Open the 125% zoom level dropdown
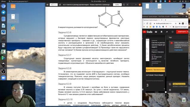Viewport: 190px width, 107px height. pyautogui.click(x=117, y=5)
